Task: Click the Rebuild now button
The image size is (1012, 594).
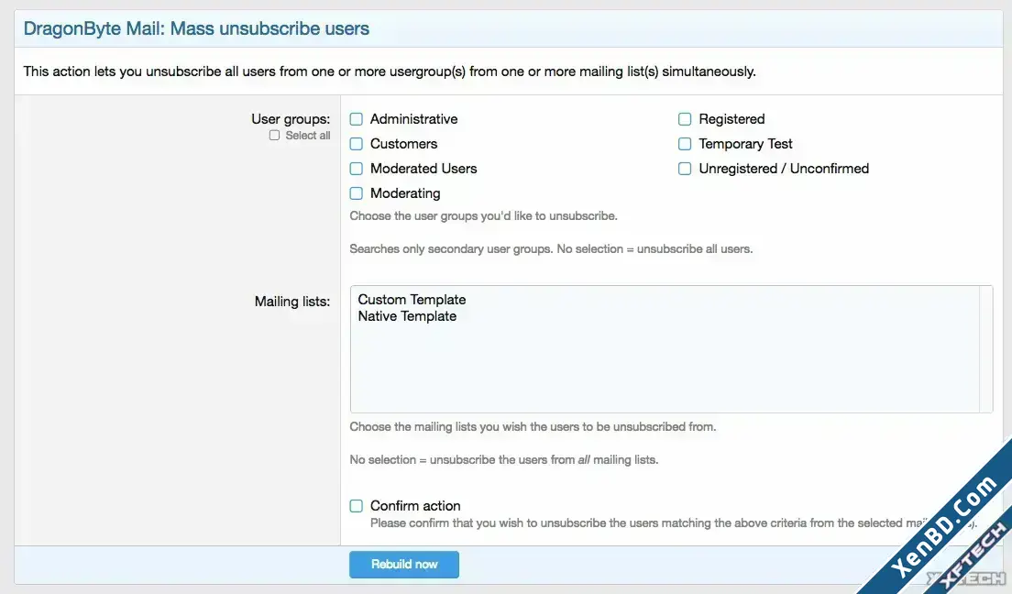Action: click(404, 565)
